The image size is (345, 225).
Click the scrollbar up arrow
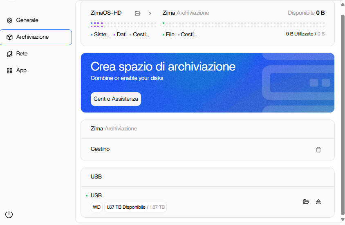[x=343, y=4]
